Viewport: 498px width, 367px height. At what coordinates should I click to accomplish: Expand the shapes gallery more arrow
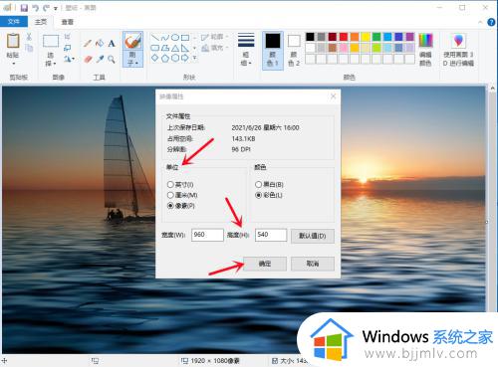click(x=195, y=58)
